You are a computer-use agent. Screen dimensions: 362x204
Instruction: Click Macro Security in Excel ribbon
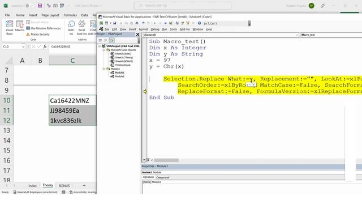(38, 34)
